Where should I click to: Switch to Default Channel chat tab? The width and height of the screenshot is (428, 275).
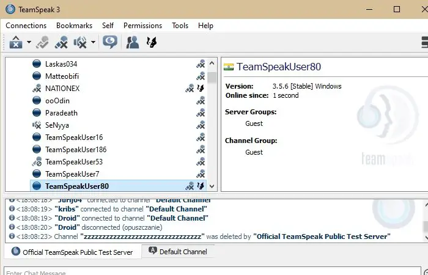[178, 251]
